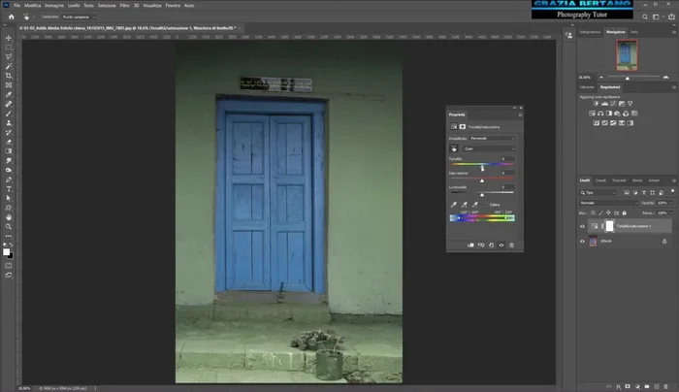Select the Move tool
The width and height of the screenshot is (679, 392).
click(8, 38)
